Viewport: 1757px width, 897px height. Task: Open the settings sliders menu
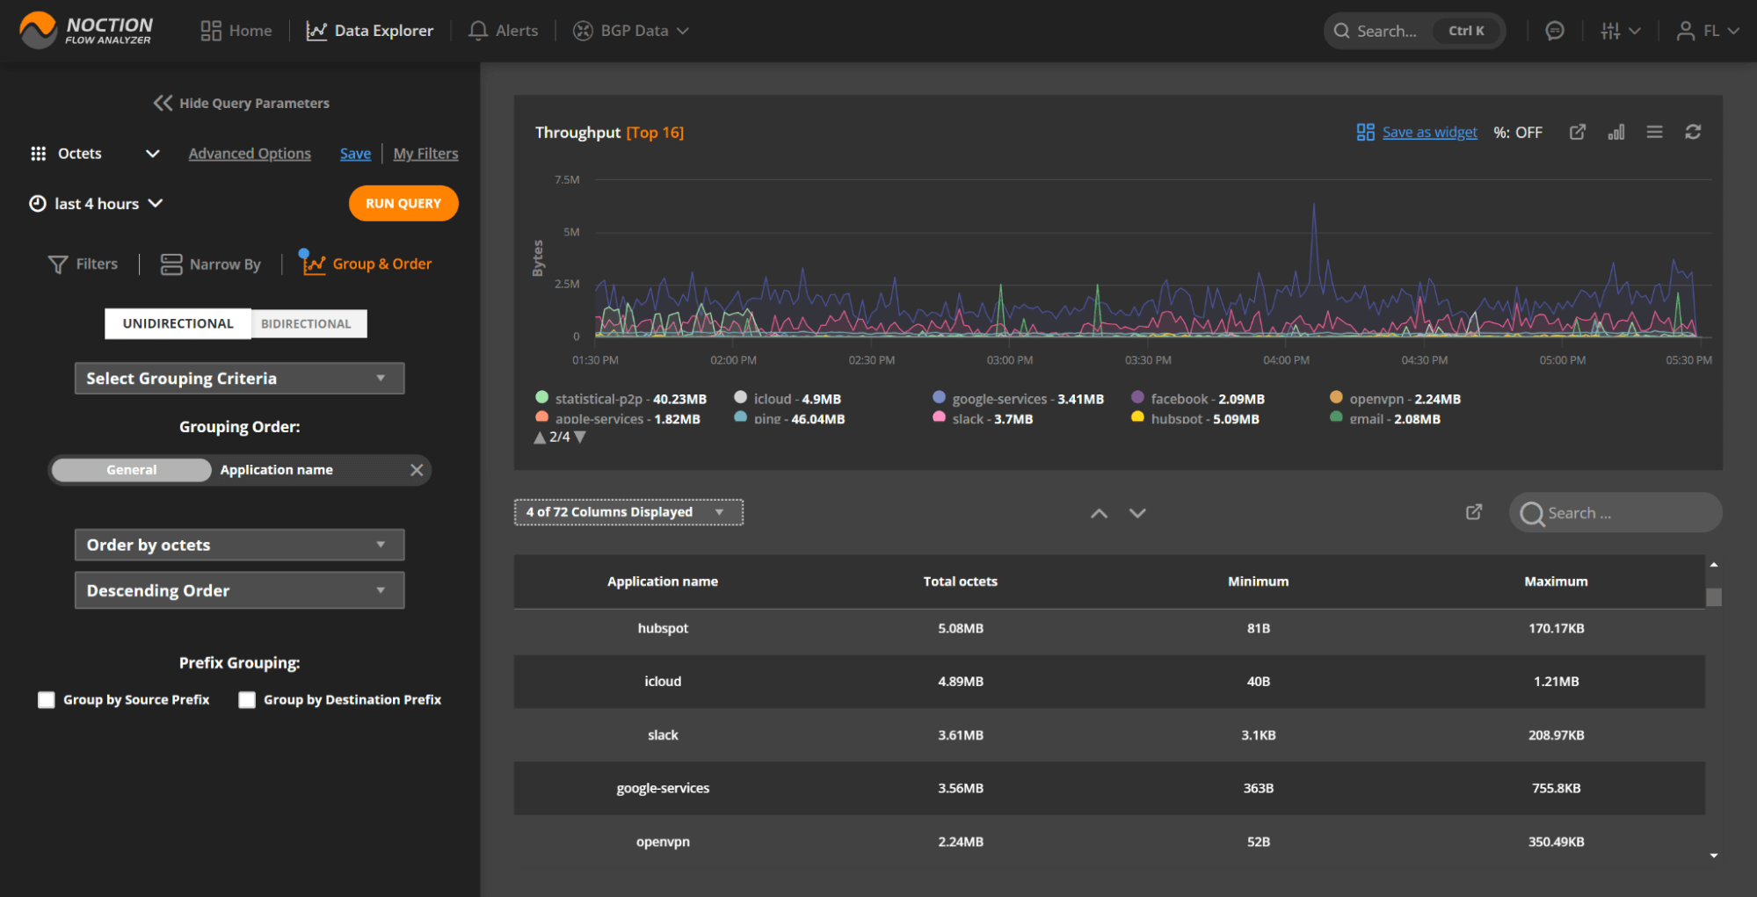(1620, 31)
